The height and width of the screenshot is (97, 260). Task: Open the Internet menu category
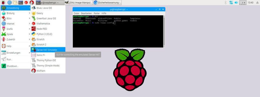click(16, 24)
